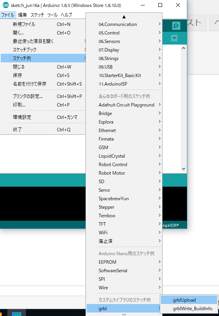Click the editor scrollbar up arrow

[183, 48]
